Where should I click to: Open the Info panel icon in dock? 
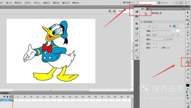pos(137,28)
